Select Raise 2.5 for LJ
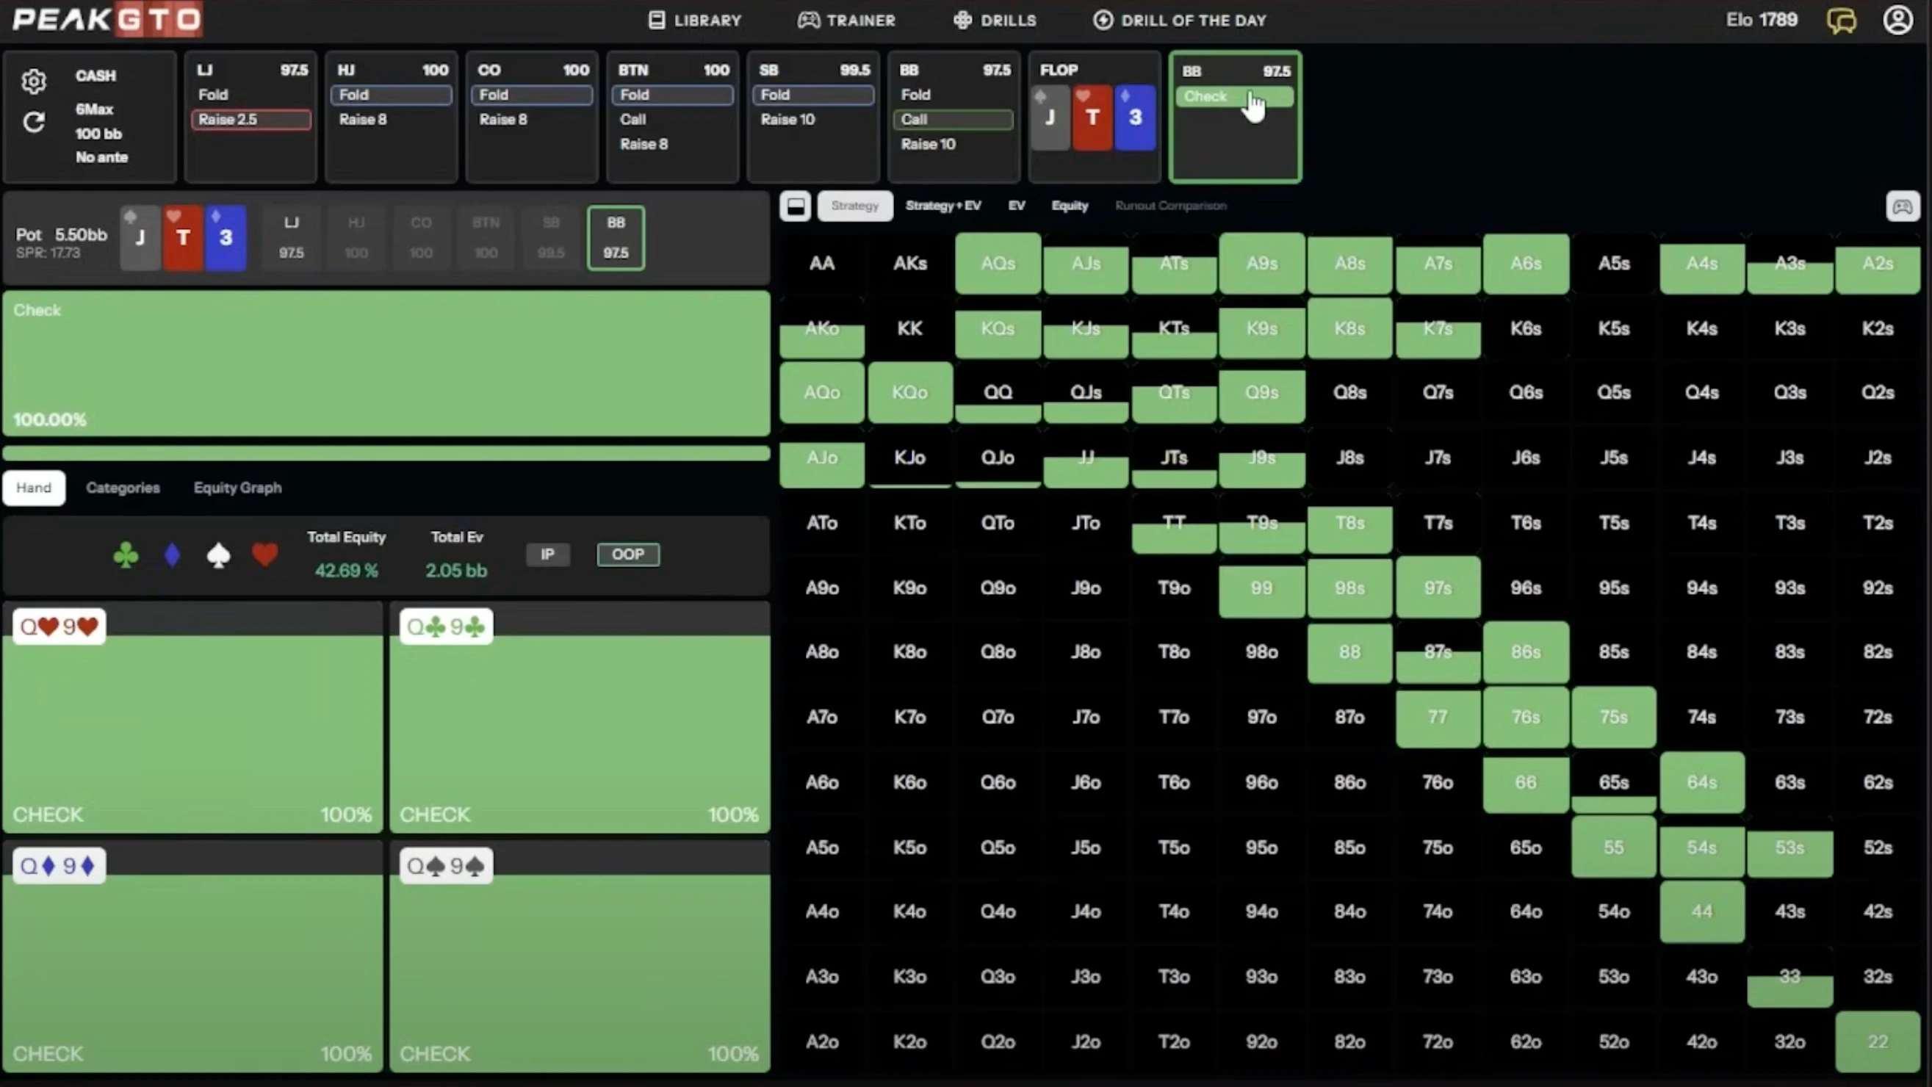This screenshot has height=1087, width=1932. [x=250, y=120]
